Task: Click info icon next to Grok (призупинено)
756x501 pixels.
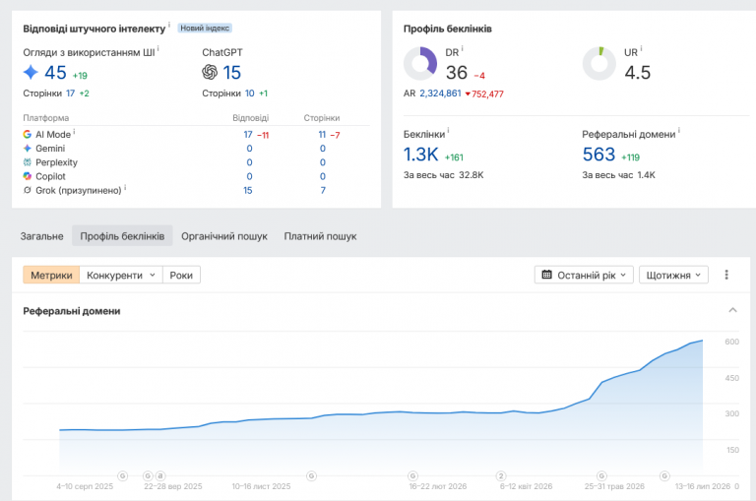Action: click(125, 187)
